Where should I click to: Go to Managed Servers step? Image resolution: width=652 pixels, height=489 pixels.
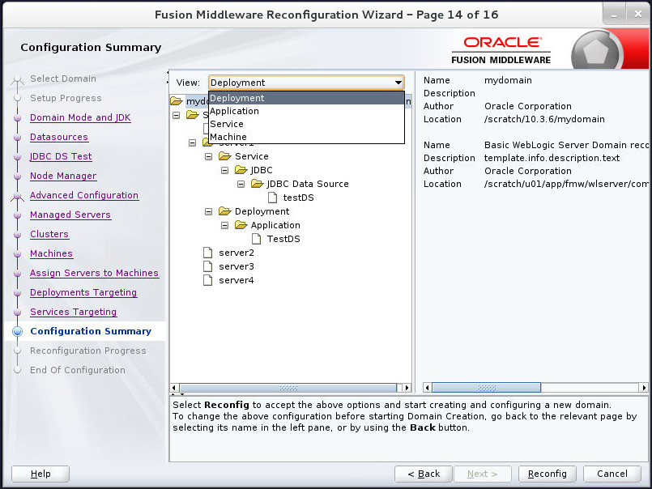(x=70, y=215)
